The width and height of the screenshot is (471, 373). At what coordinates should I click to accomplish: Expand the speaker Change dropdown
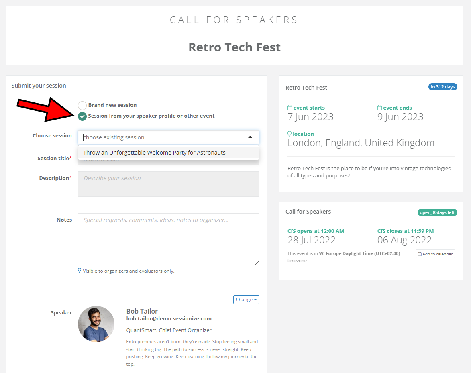[x=246, y=300]
